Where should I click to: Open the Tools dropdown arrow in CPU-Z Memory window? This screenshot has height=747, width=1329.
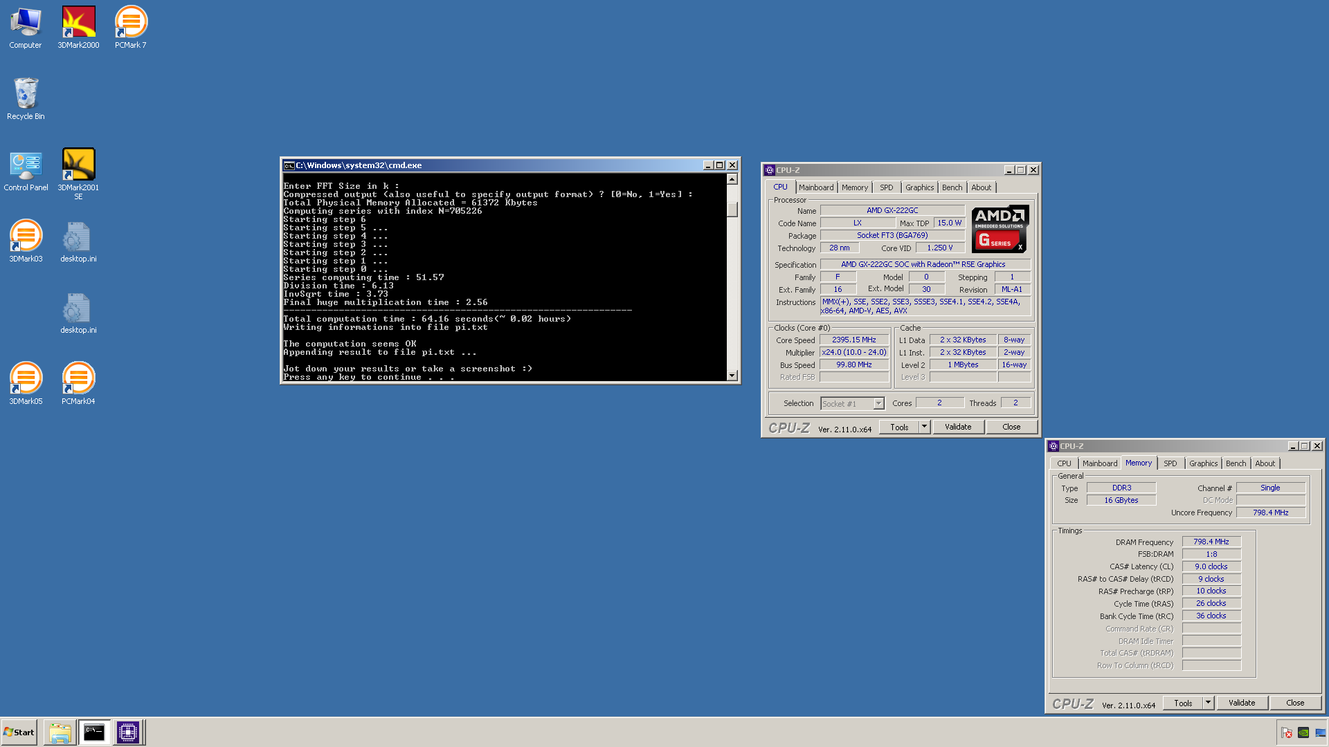tap(1208, 703)
